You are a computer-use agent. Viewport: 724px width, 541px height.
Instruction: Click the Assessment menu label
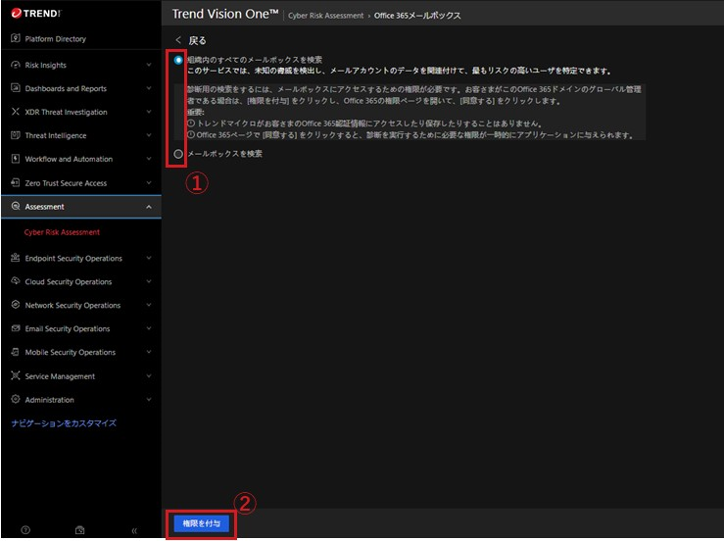coord(45,207)
